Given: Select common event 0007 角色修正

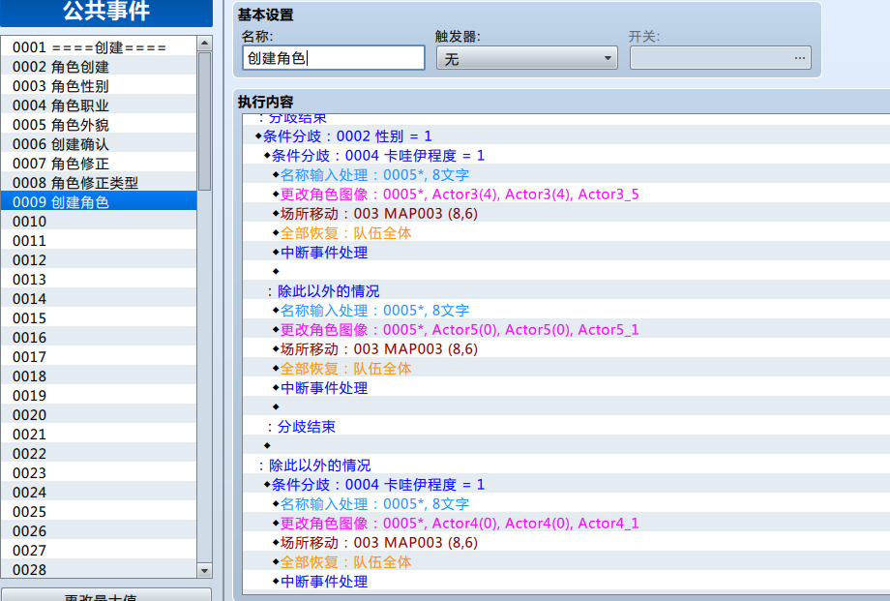Looking at the screenshot, I should 99,163.
